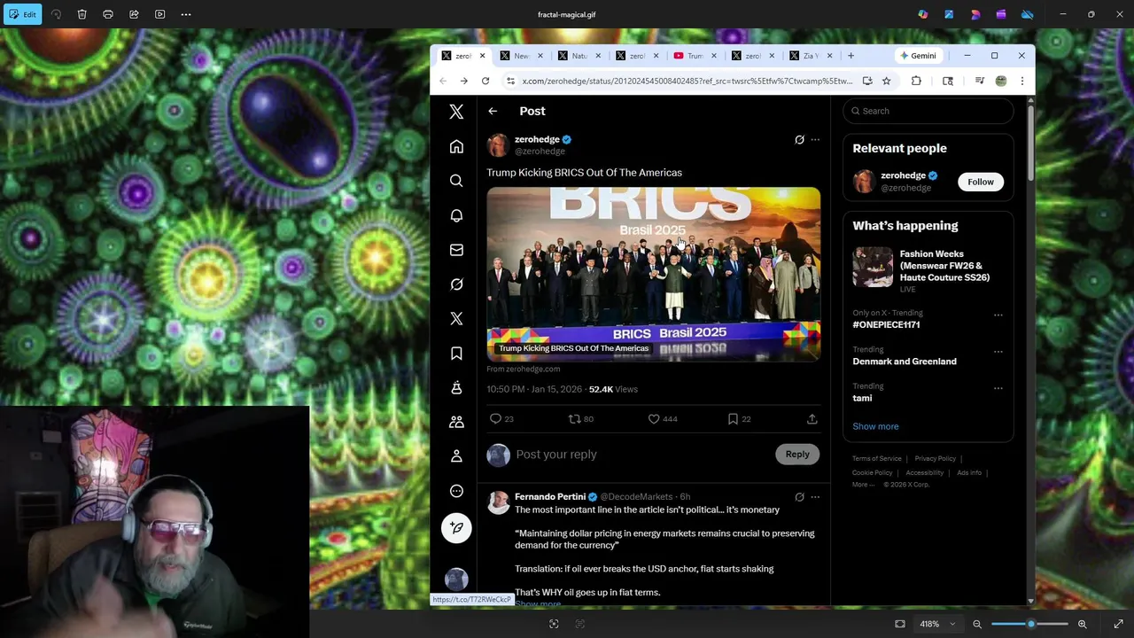This screenshot has width=1134, height=638.
Task: Start slideshow with the play icon
Action: tap(160, 14)
